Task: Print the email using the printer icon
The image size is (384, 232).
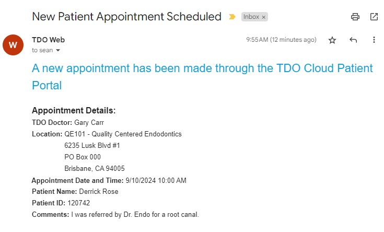Action: 355,17
